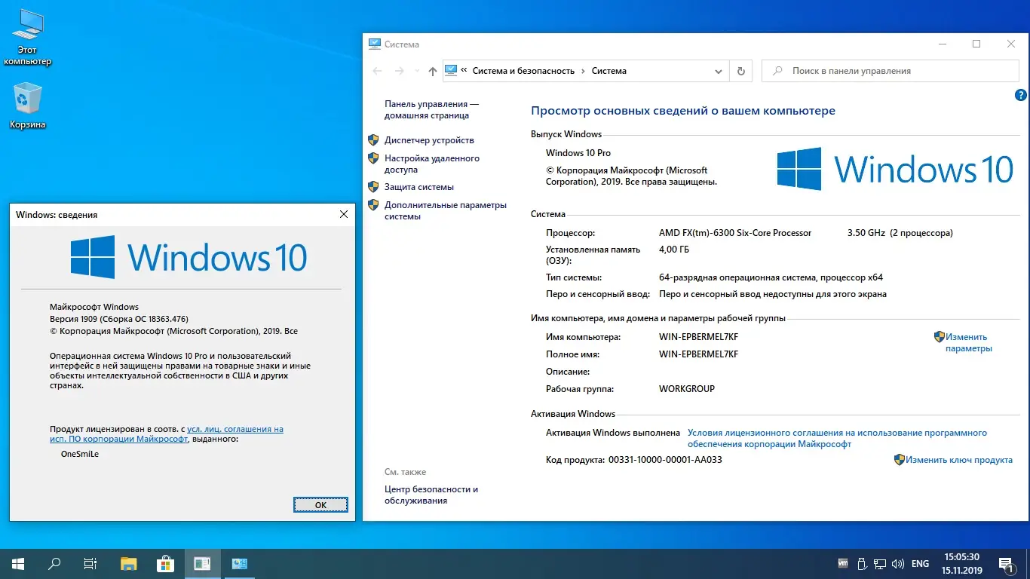This screenshot has height=579, width=1030.
Task: Open Изменить ключ продукта link
Action: tap(959, 460)
